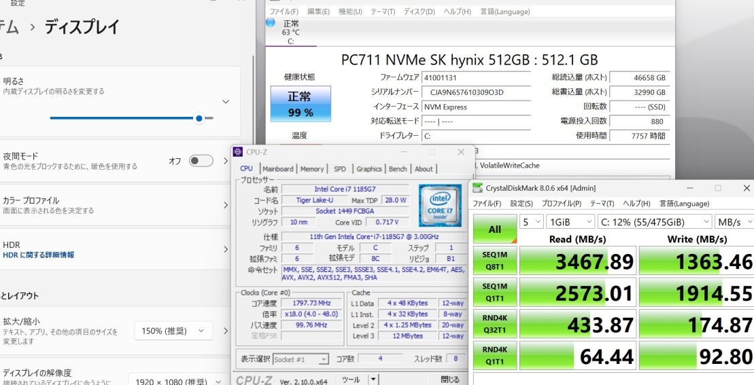Open the display resolution 1920 × 1080 dropdown
Screen dimensions: 754x385
pyautogui.click(x=178, y=381)
